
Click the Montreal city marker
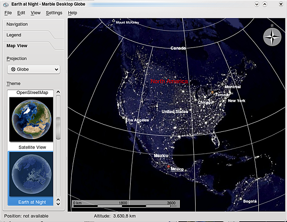(x=222, y=84)
